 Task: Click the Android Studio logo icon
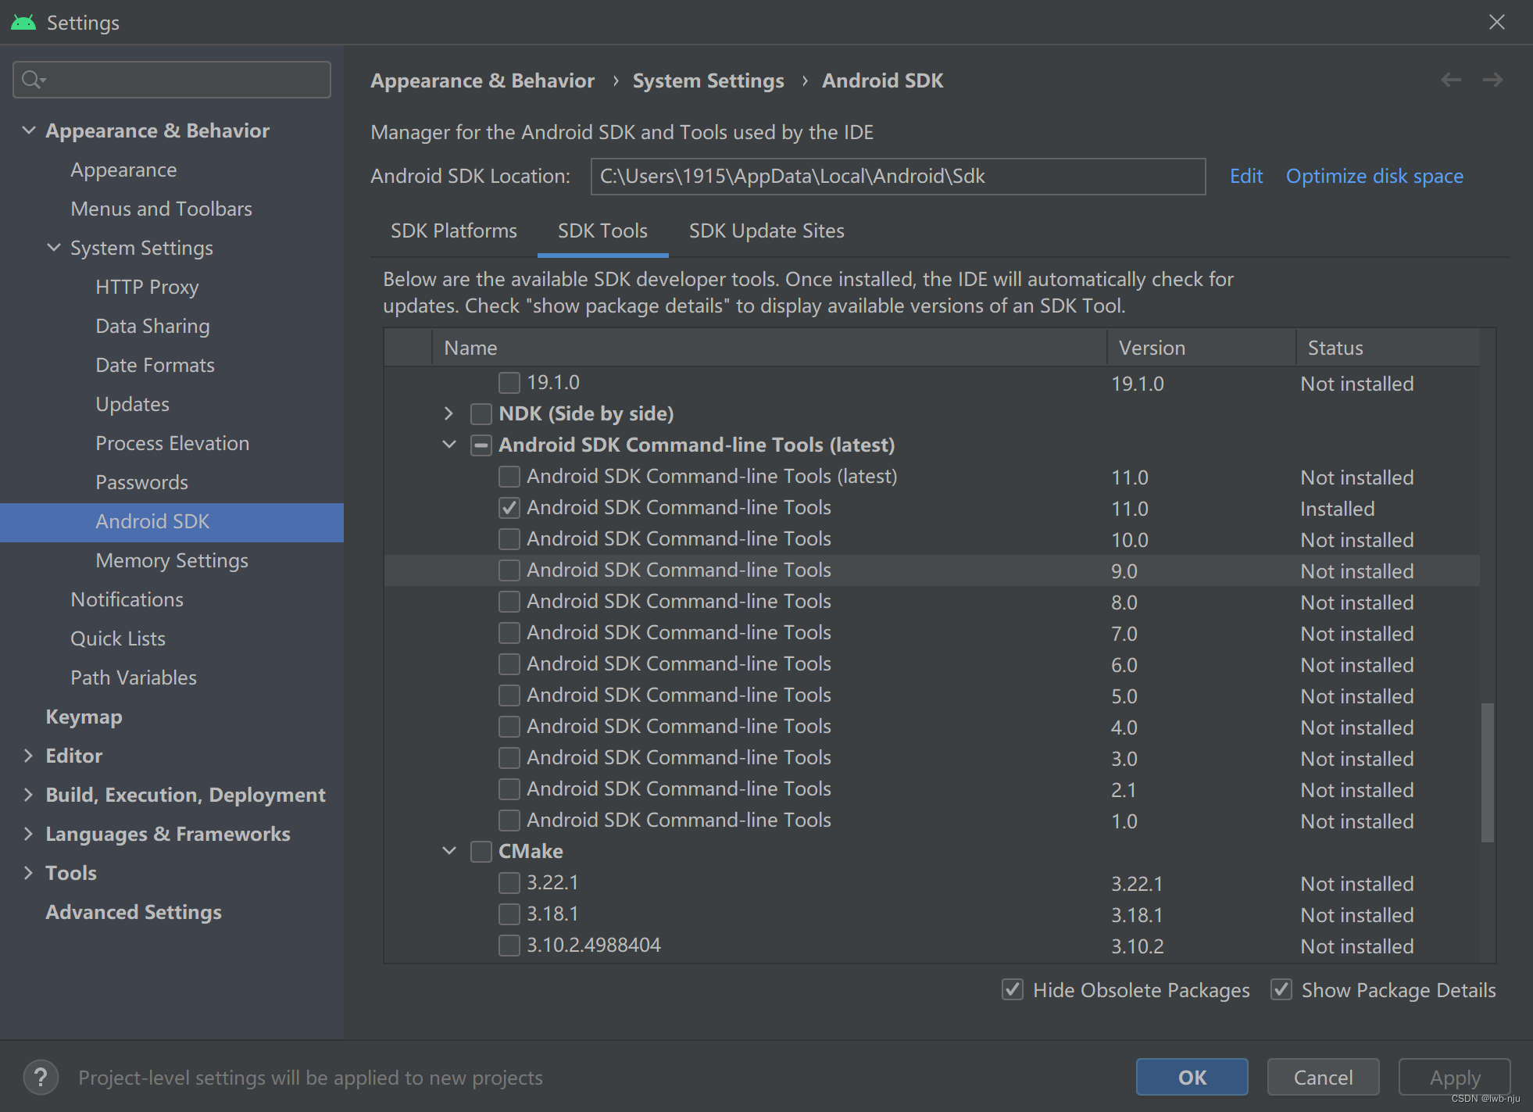pos(23,22)
